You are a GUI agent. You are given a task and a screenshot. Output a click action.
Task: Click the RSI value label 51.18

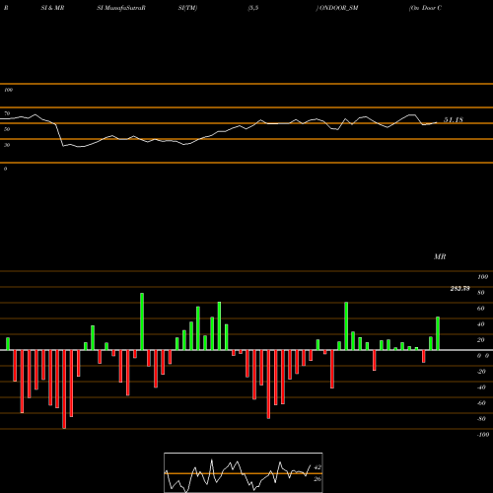click(x=454, y=120)
